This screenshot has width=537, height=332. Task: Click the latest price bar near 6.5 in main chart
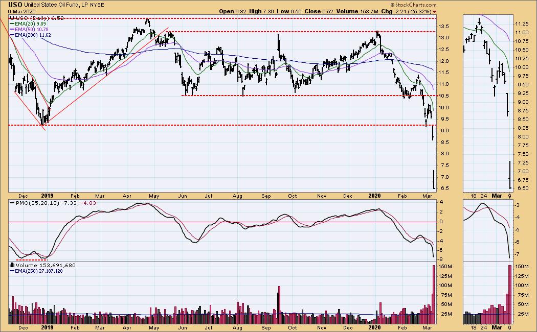tap(434, 179)
